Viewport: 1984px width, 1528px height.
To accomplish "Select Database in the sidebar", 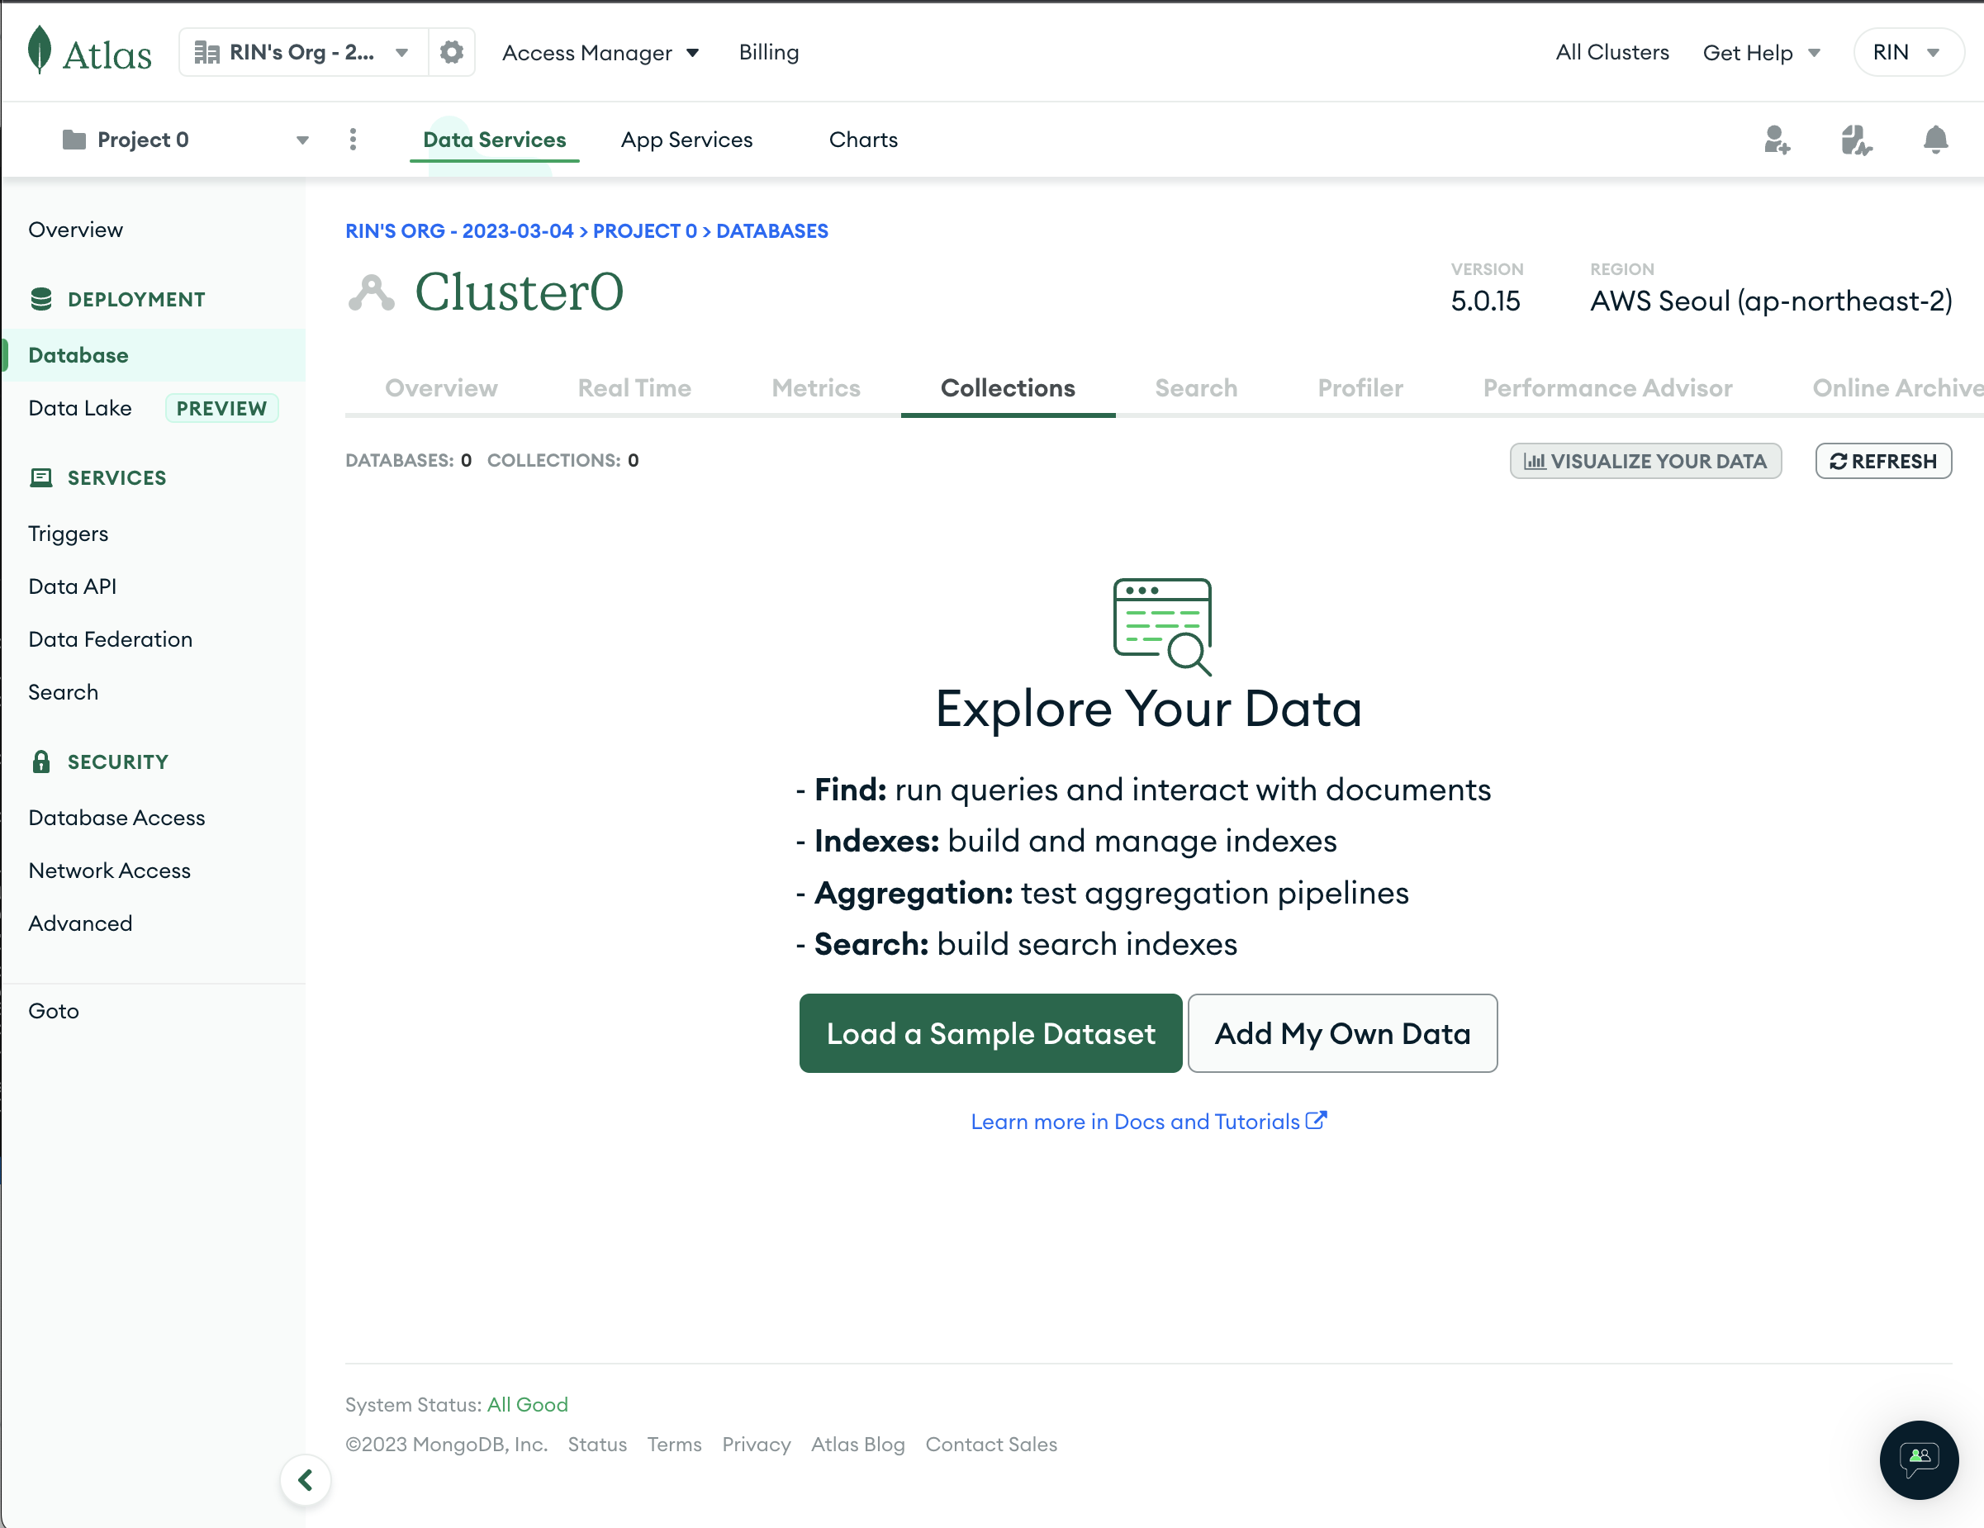I will click(x=153, y=355).
